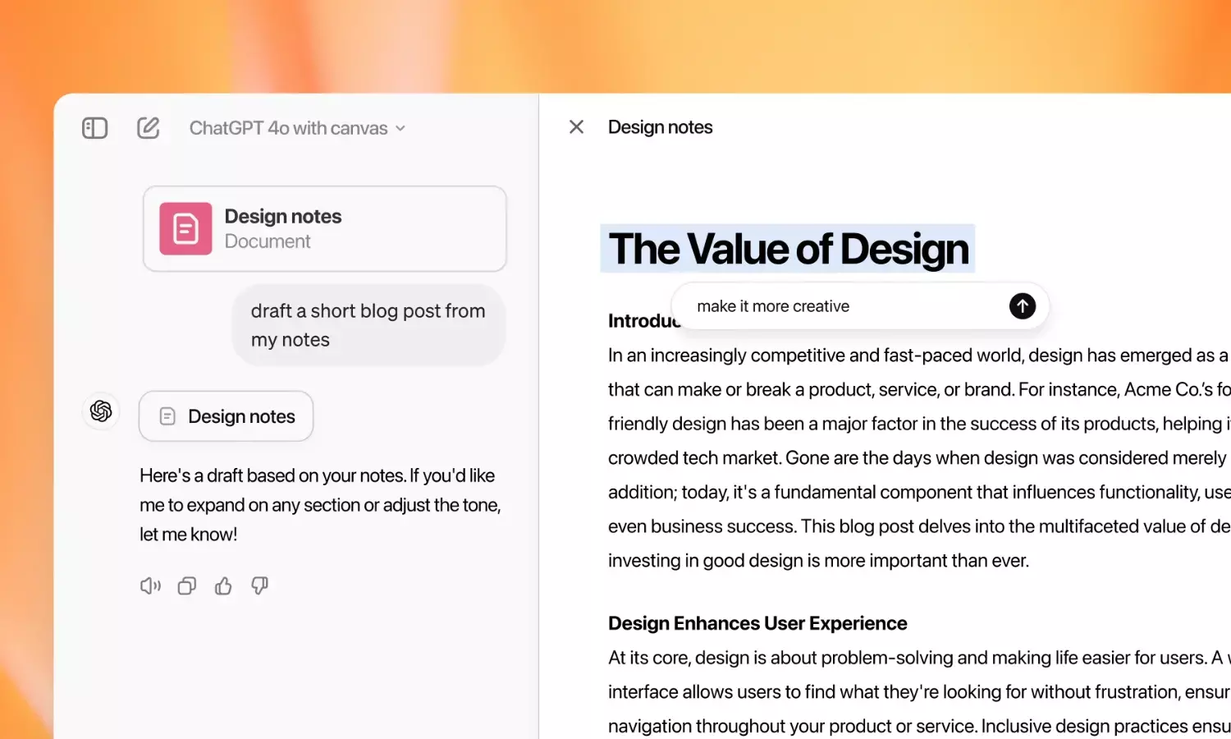Viewport: 1231px width, 739px height.
Task: Click the small document icon in chip
Action: (x=167, y=416)
